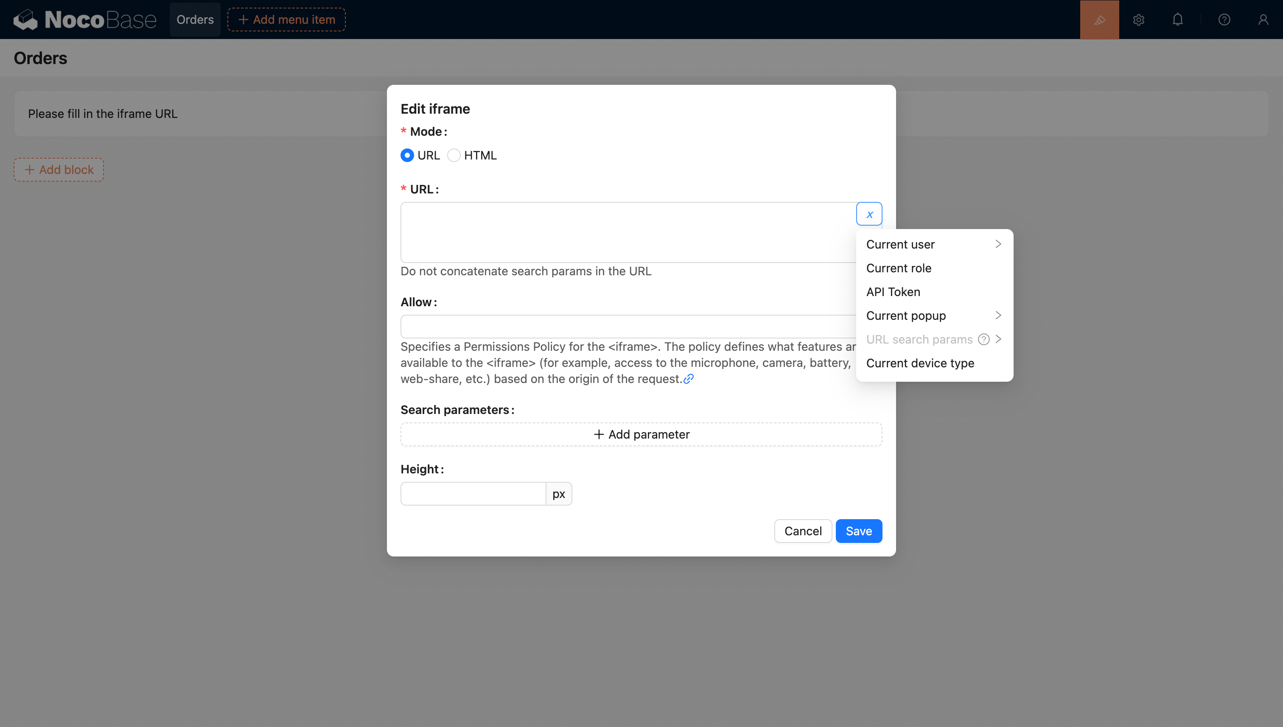This screenshot has width=1283, height=727.
Task: Open the user profile icon
Action: click(x=1263, y=20)
